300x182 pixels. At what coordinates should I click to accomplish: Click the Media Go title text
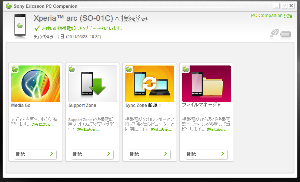[x=21, y=105]
